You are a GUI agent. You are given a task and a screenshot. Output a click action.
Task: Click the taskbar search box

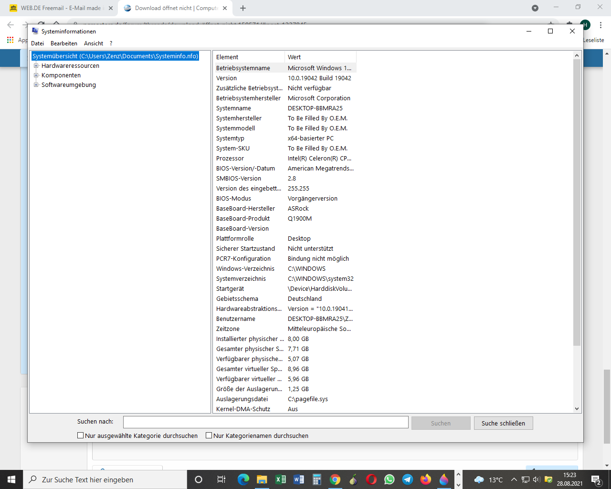[x=105, y=479]
